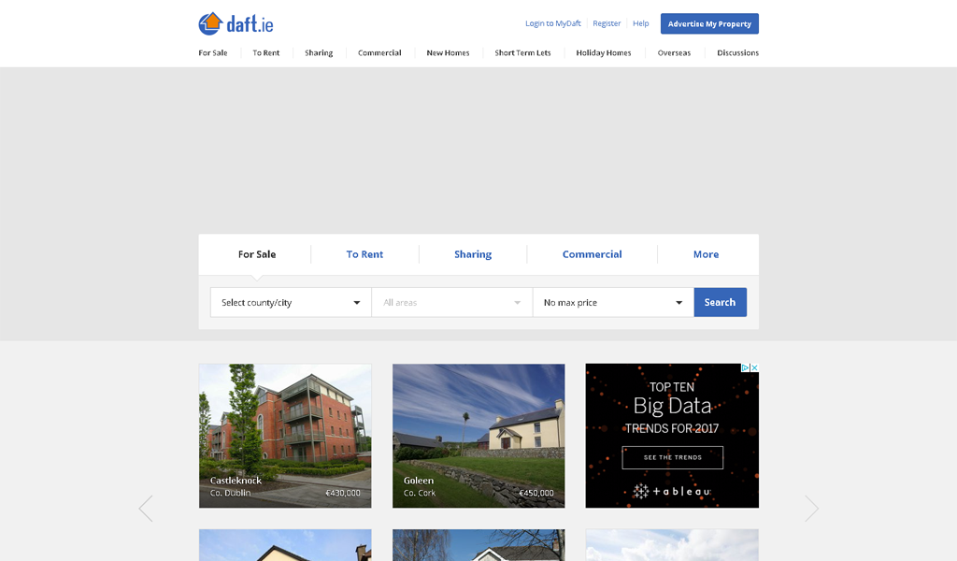Go to previous listings with left arrow
The height and width of the screenshot is (561, 957).
pos(145,508)
